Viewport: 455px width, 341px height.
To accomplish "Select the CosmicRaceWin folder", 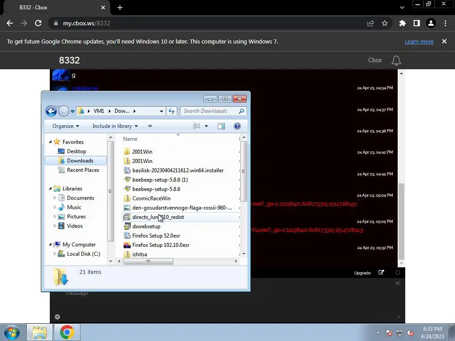I will pos(151,198).
